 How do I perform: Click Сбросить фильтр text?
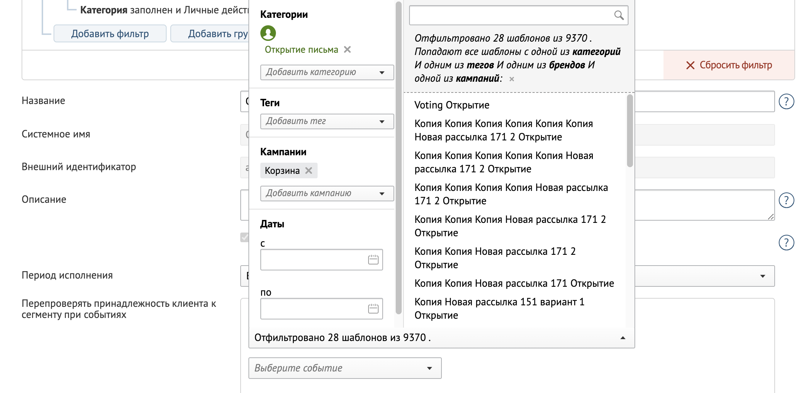pos(736,65)
